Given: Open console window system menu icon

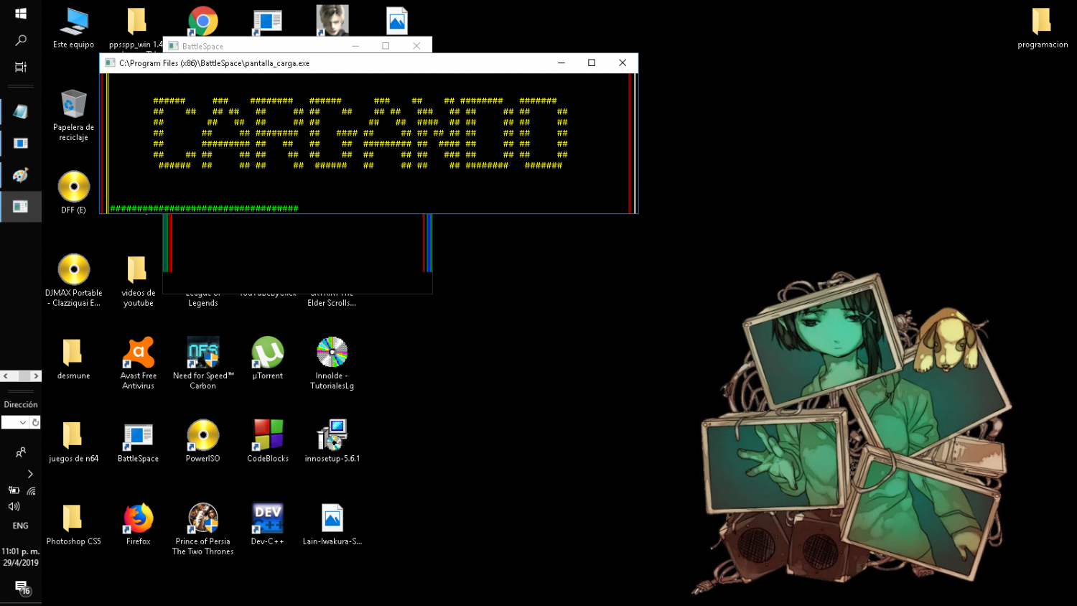Looking at the screenshot, I should click(x=110, y=63).
